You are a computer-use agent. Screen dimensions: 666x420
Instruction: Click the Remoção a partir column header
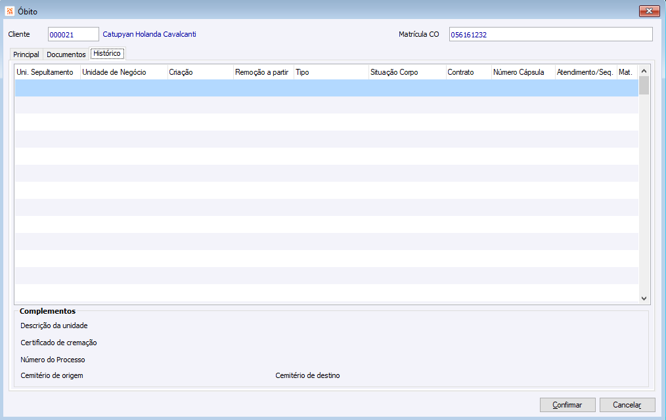tap(264, 72)
